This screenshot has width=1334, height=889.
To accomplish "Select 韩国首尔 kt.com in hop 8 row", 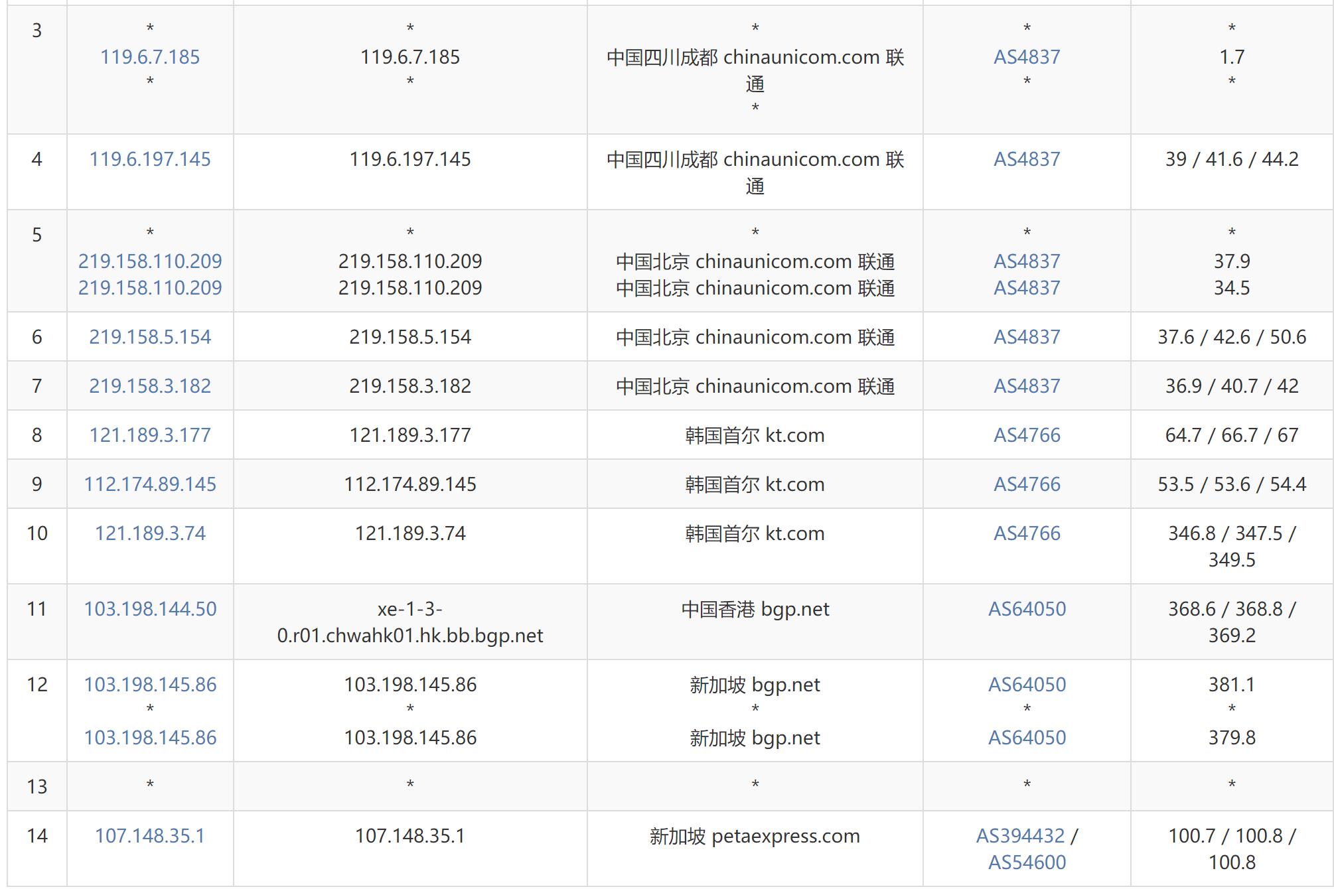I will pyautogui.click(x=755, y=435).
